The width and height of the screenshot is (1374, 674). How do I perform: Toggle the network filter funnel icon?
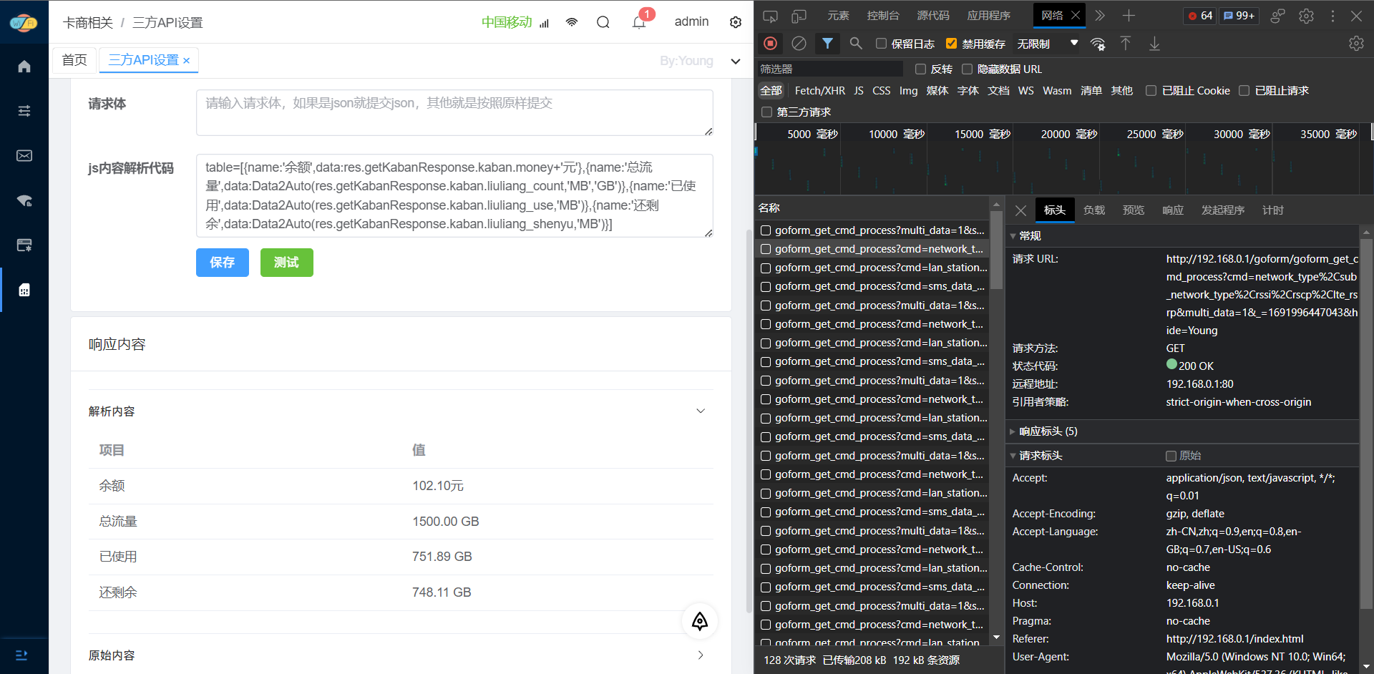(x=827, y=44)
